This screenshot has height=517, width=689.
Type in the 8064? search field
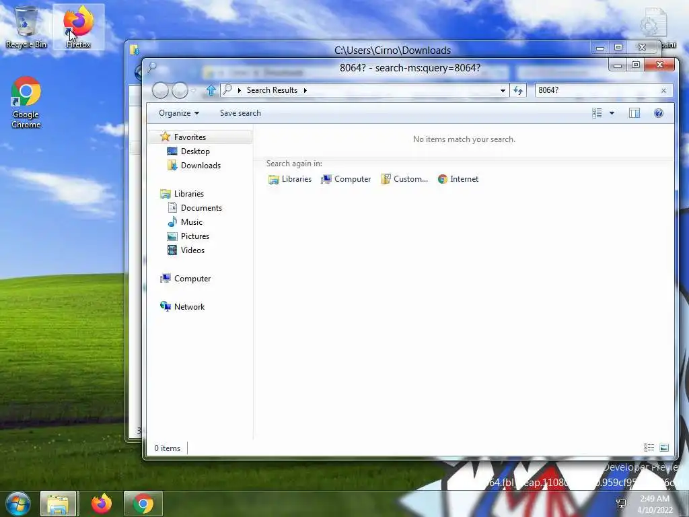(x=597, y=91)
